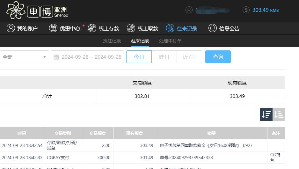
Task: Click the 交易额度 table column header
Action: pos(98,133)
